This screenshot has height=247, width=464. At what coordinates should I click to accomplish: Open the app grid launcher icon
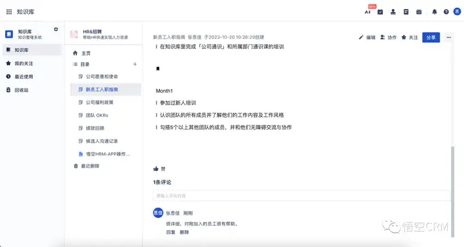pos(9,12)
